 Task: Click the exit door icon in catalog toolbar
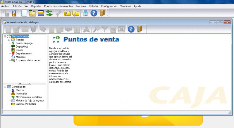tap(140, 29)
